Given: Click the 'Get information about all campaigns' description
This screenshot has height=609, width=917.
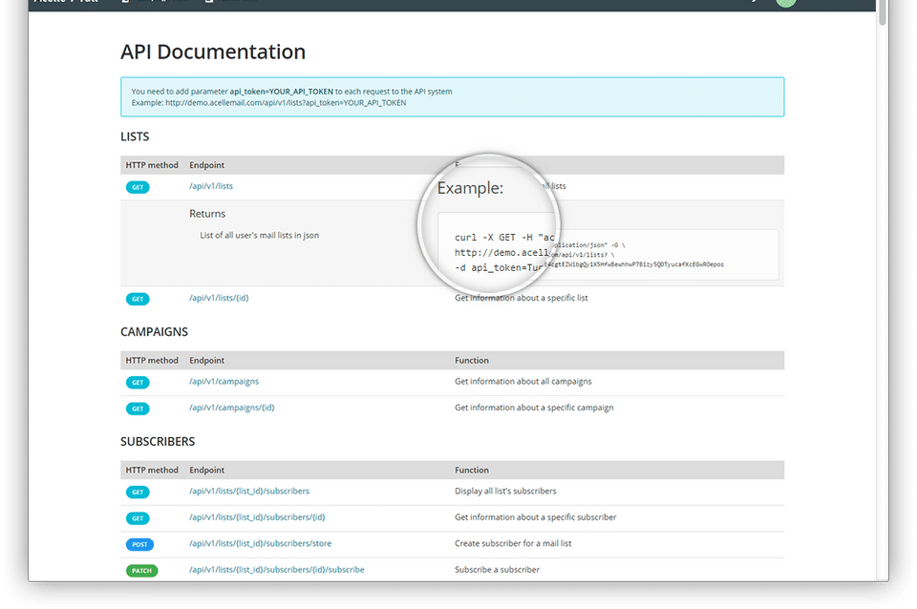Looking at the screenshot, I should click(x=522, y=381).
